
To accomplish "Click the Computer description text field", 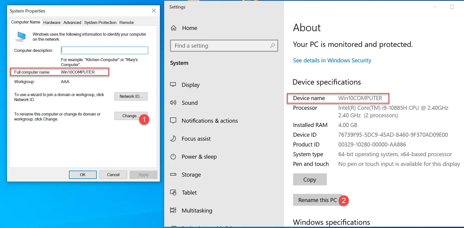I will pyautogui.click(x=104, y=50).
